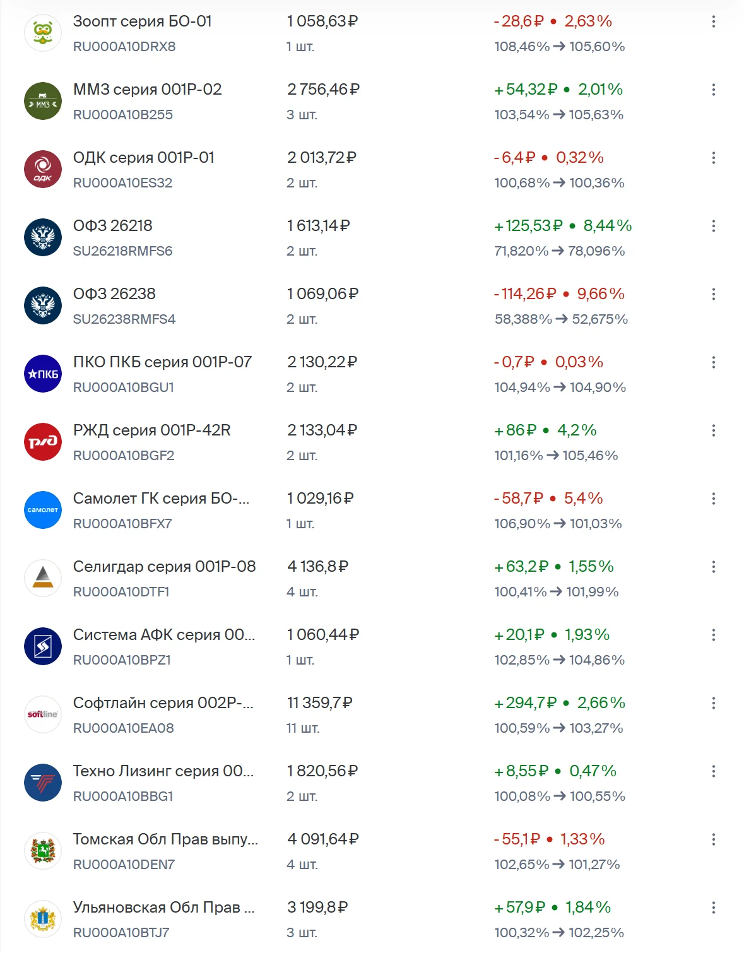The width and height of the screenshot is (744, 953).
Task: Click the Селигдар pyramid logo icon
Action: pos(43,578)
